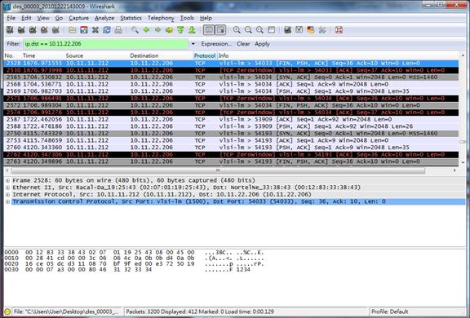Select packet 2750 row at 4115.743329
Image resolution: width=470 pixels, height=318 pixels.
coord(231,133)
